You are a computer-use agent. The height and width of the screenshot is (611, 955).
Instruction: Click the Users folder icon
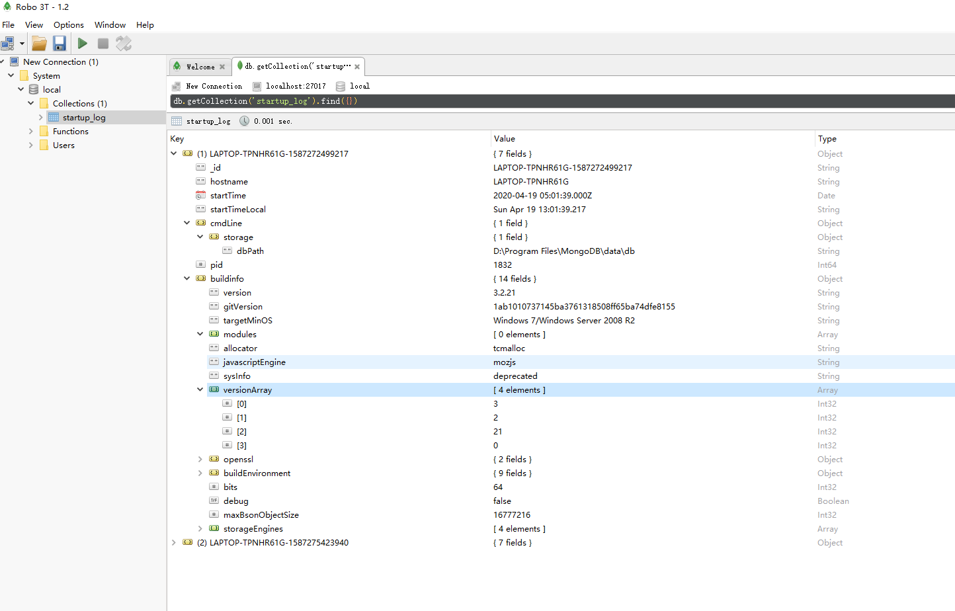[44, 145]
